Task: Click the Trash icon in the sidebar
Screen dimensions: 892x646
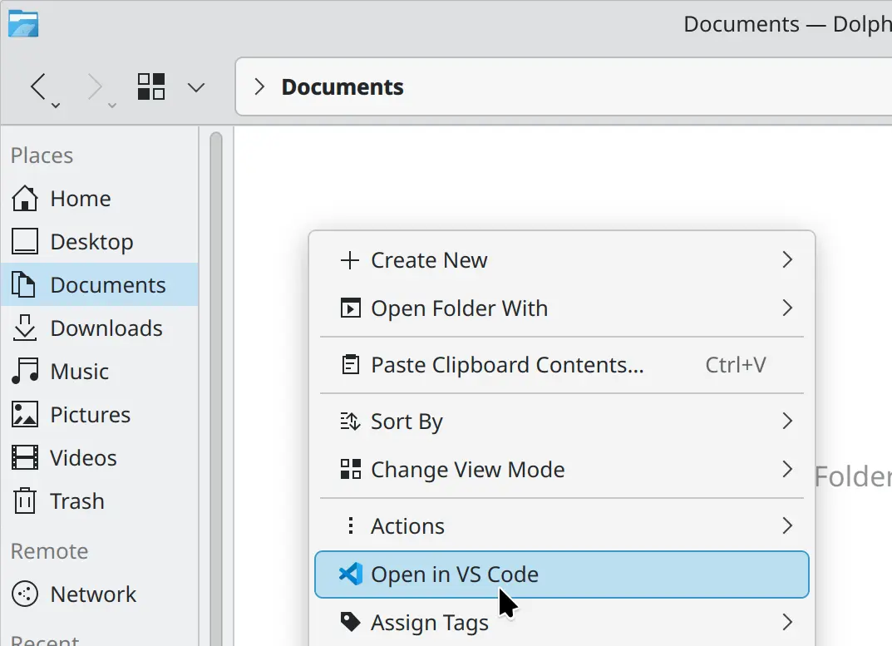Action: pyautogui.click(x=25, y=501)
